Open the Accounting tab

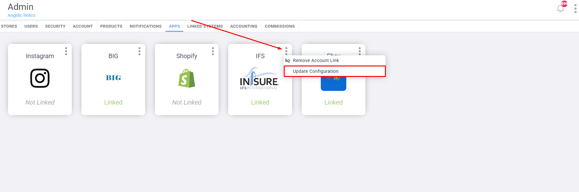tap(244, 26)
